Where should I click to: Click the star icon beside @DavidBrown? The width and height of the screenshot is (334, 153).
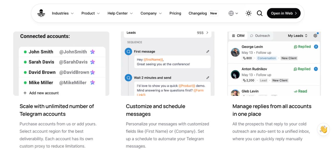(x=92, y=72)
